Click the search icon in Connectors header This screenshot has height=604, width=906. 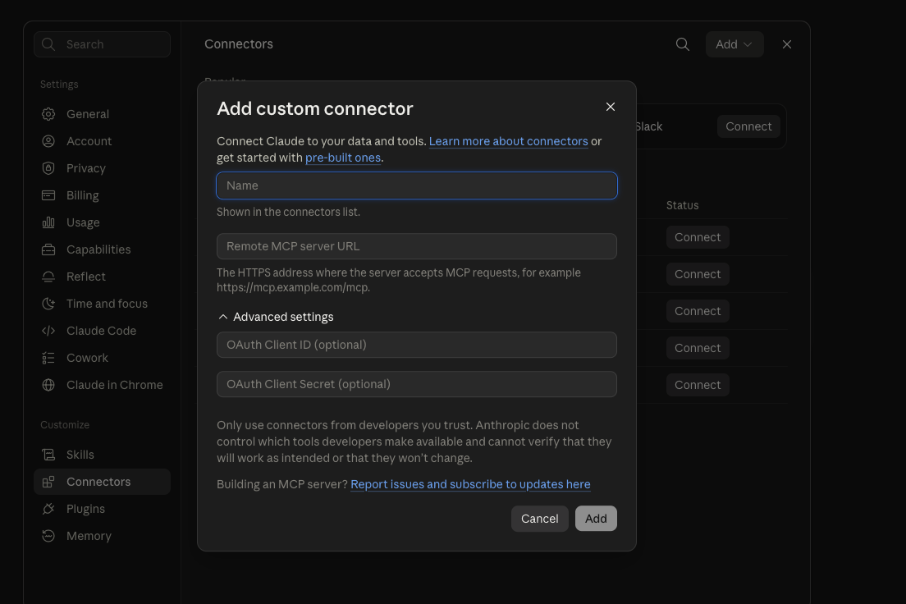(683, 44)
